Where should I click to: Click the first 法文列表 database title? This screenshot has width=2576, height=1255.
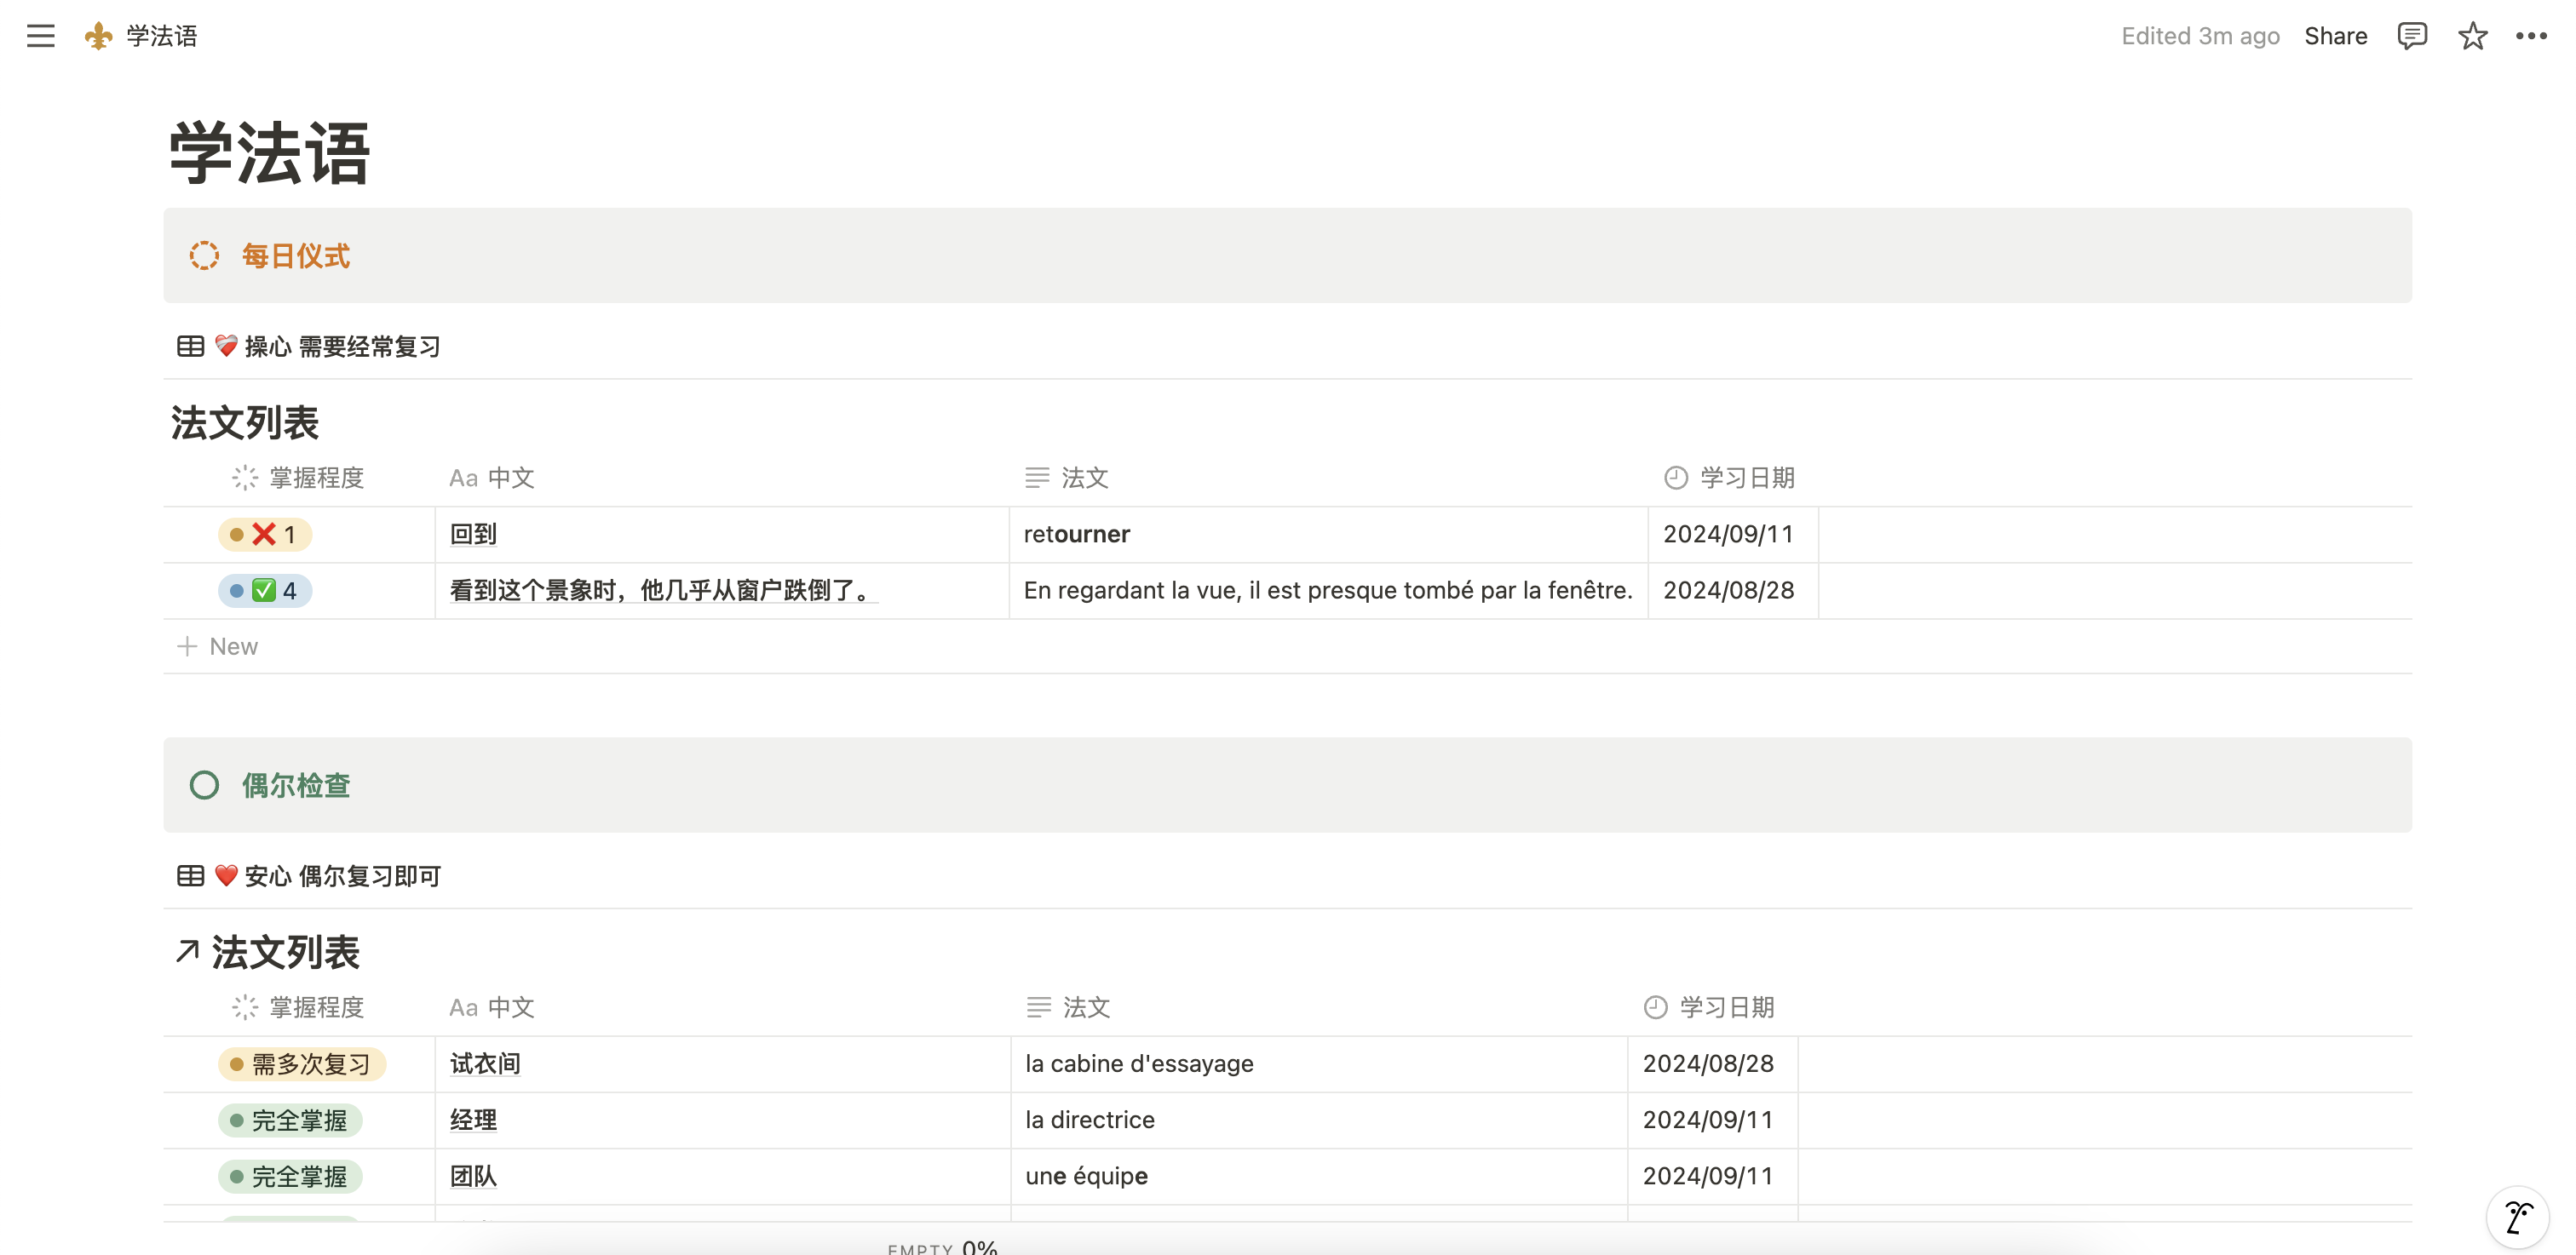(245, 421)
